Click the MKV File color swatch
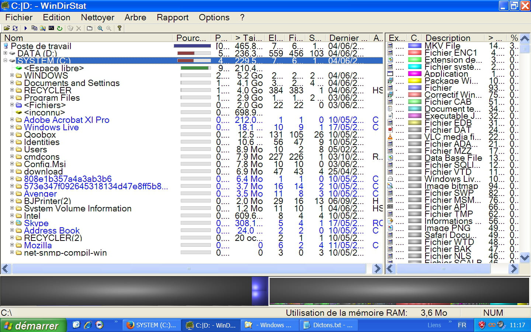The height and width of the screenshot is (332, 531). [415, 46]
